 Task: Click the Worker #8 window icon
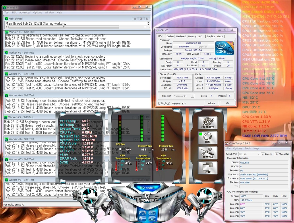click(6, 180)
